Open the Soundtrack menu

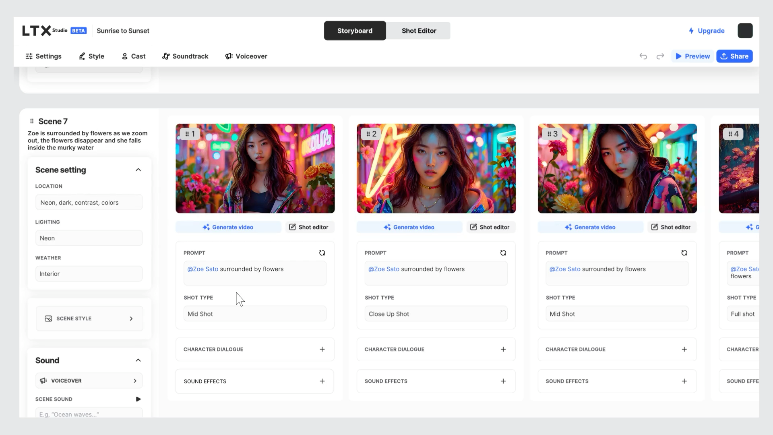[185, 56]
